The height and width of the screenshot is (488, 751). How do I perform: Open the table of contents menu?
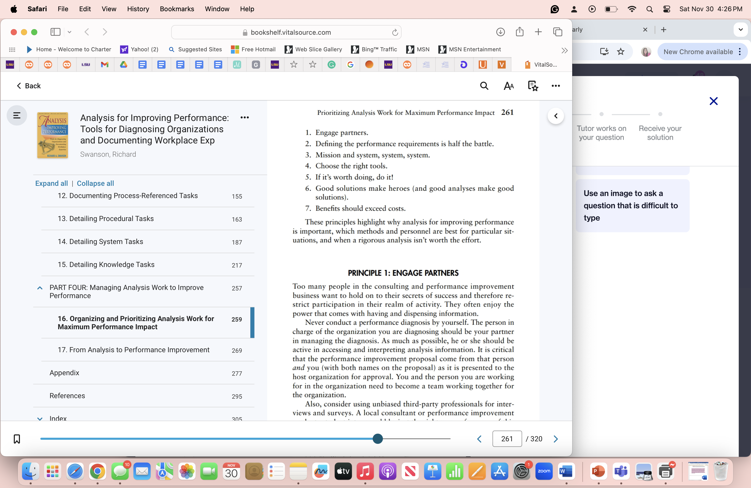(16, 115)
